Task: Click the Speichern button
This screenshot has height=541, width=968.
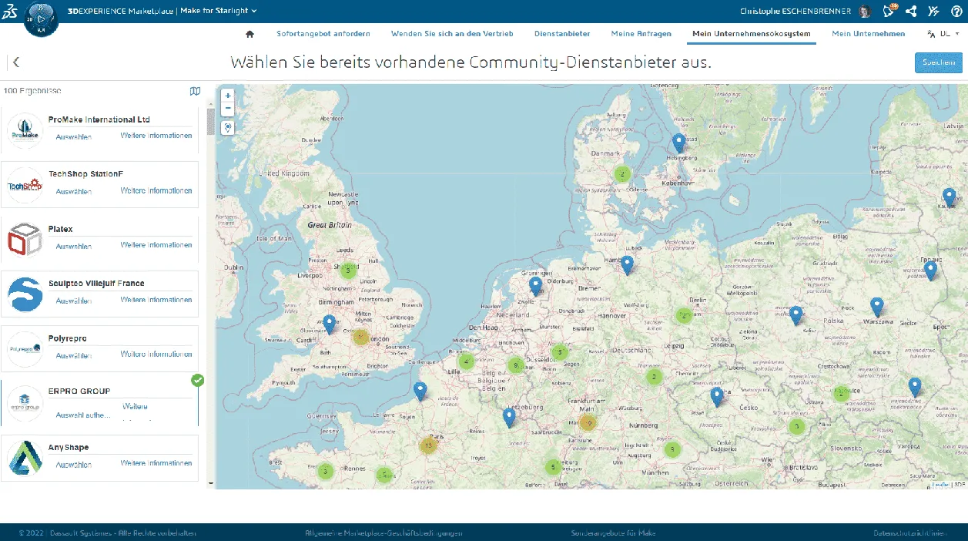Action: click(x=938, y=63)
